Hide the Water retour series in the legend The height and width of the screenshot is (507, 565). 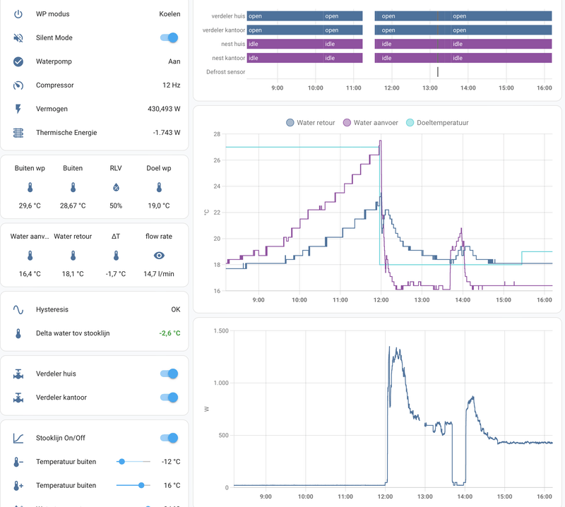pyautogui.click(x=311, y=123)
